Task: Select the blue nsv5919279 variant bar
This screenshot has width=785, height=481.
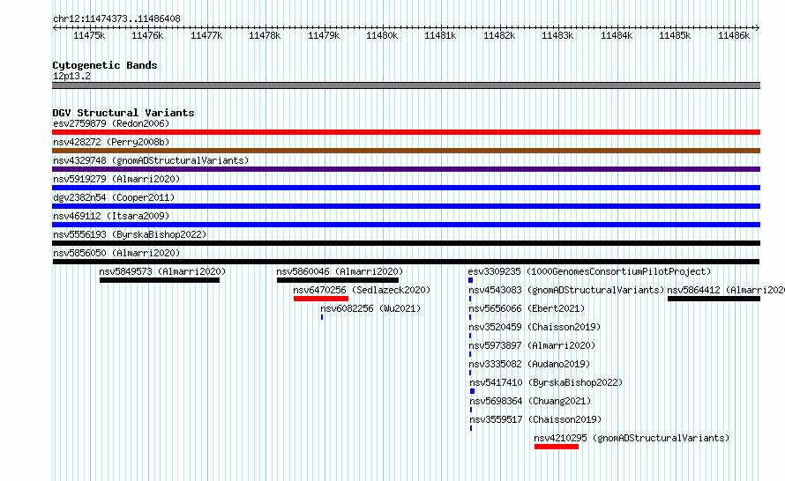Action: click(406, 188)
